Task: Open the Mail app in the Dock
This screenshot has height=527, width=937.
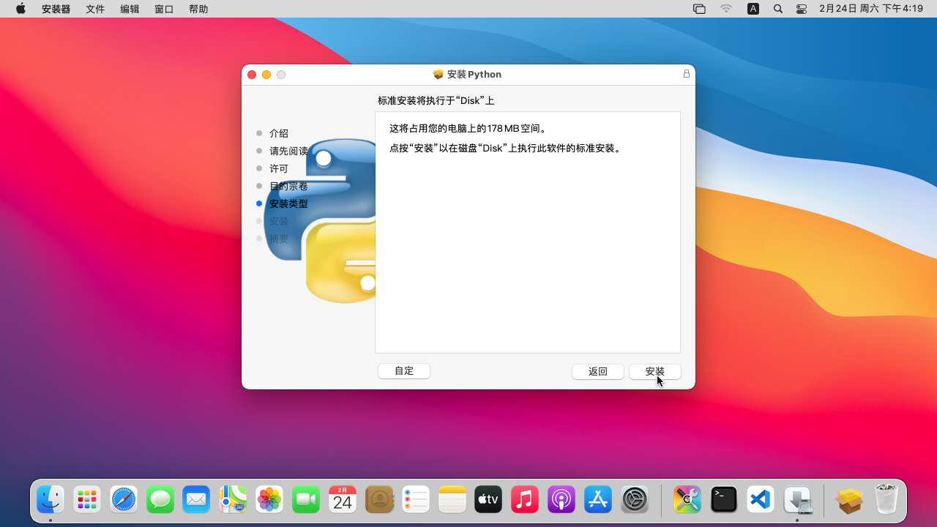Action: pyautogui.click(x=196, y=500)
